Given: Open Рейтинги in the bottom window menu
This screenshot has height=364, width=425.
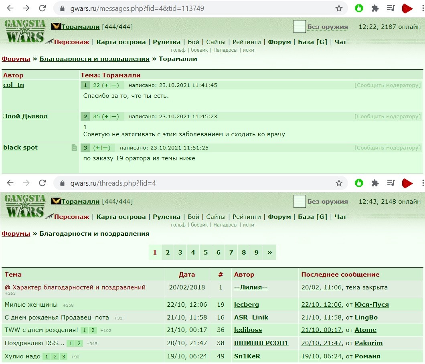Looking at the screenshot, I should [x=247, y=217].
